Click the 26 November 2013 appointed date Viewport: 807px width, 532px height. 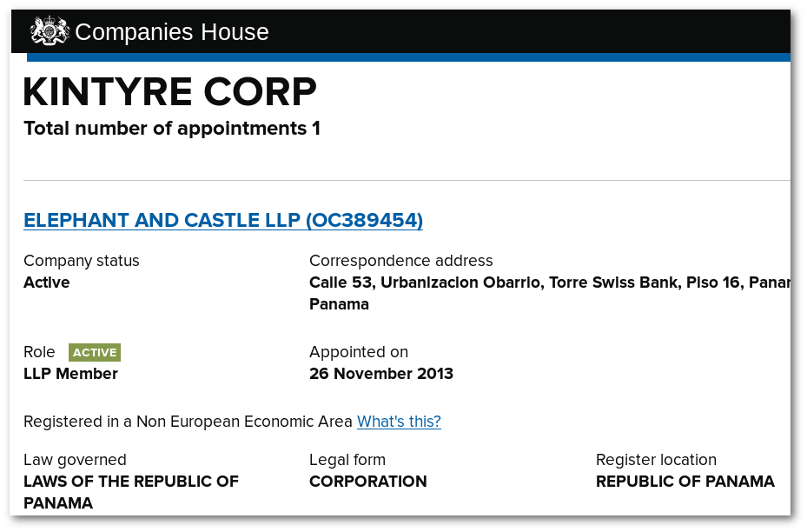[x=380, y=374]
